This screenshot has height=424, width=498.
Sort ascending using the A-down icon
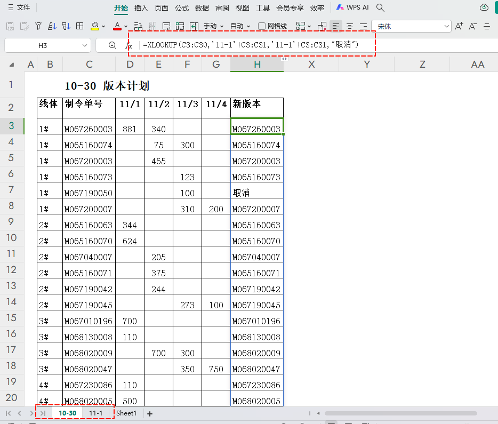(x=52, y=26)
